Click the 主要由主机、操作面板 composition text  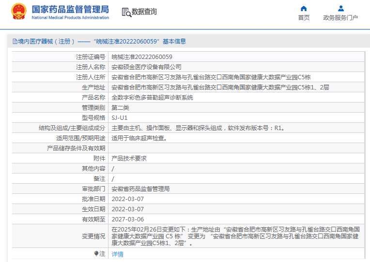click(199, 128)
